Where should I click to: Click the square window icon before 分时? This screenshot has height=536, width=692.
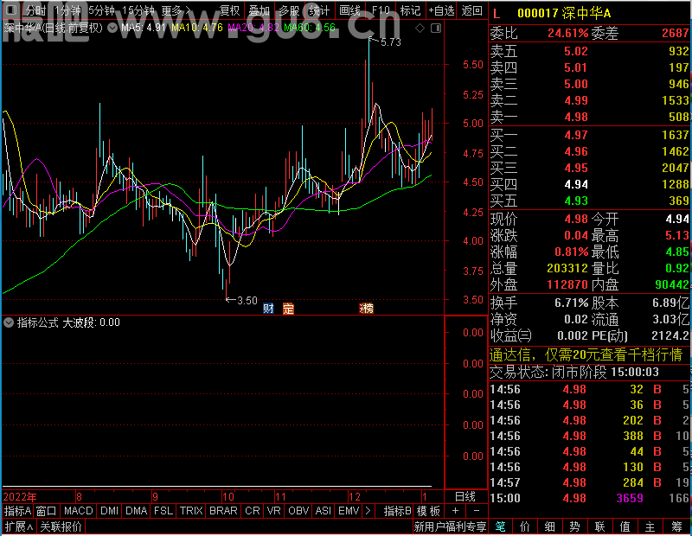(x=11, y=10)
